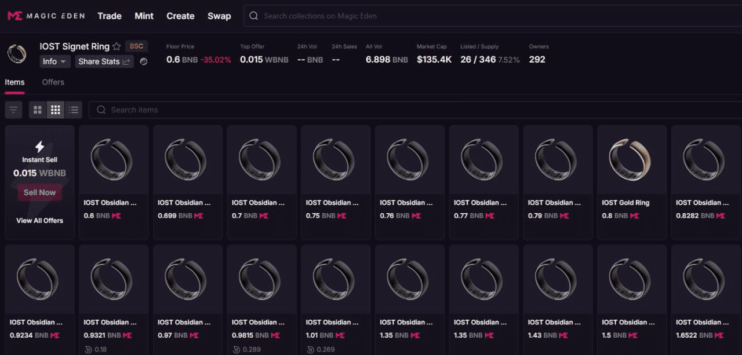Expand the Info dropdown
The height and width of the screenshot is (355, 742).
coord(55,61)
